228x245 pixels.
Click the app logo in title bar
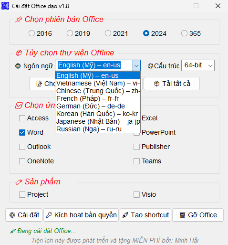[x=5, y=6]
